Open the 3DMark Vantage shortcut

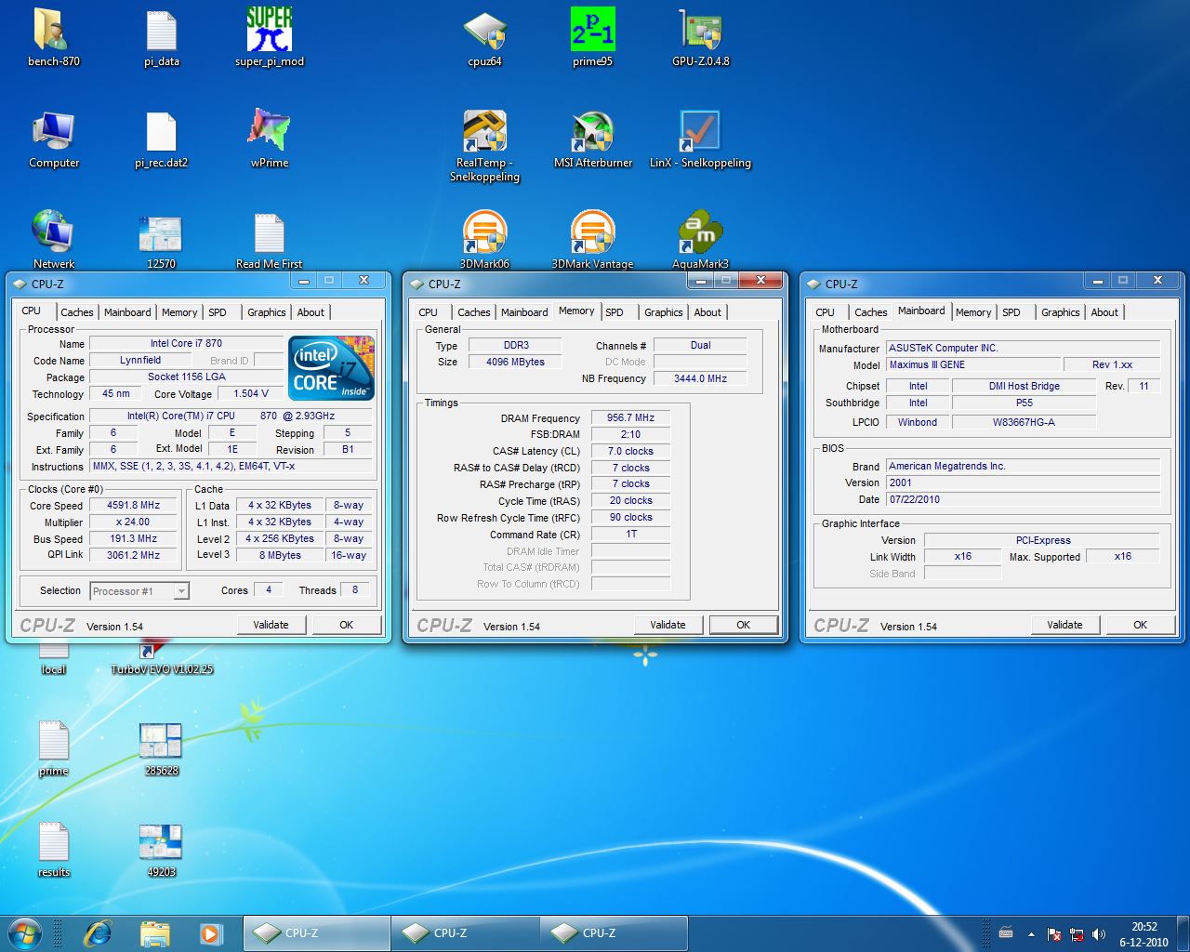592,233
